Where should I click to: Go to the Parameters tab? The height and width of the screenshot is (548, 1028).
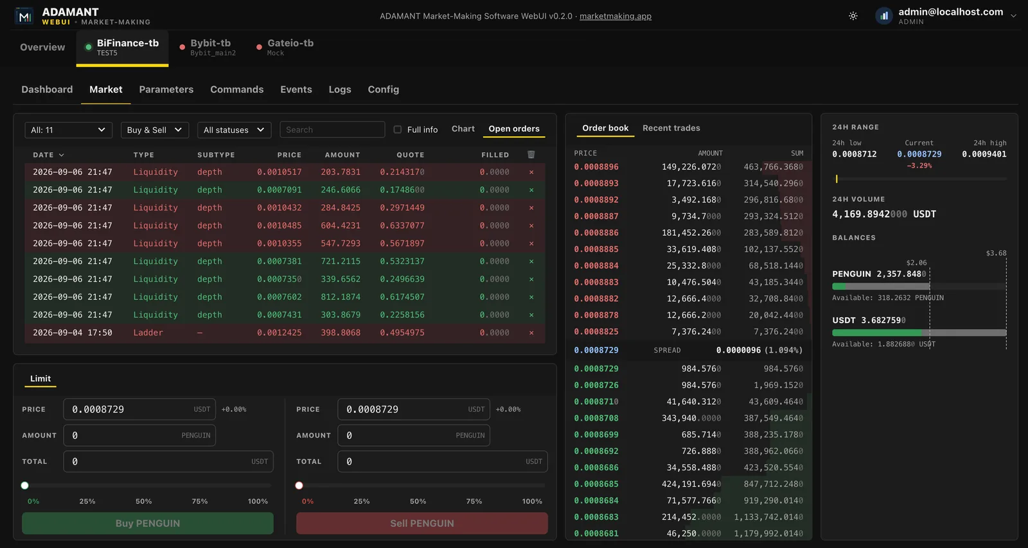coord(166,89)
